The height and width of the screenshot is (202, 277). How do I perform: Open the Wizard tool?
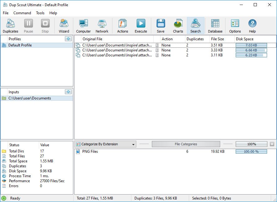coord(64,25)
